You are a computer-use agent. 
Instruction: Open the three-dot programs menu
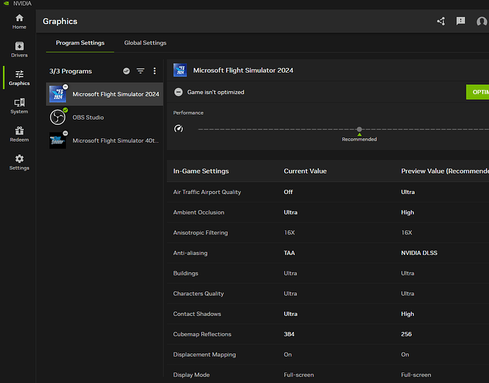[154, 71]
